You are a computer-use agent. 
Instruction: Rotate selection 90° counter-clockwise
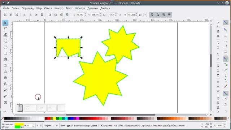coord(25,14)
